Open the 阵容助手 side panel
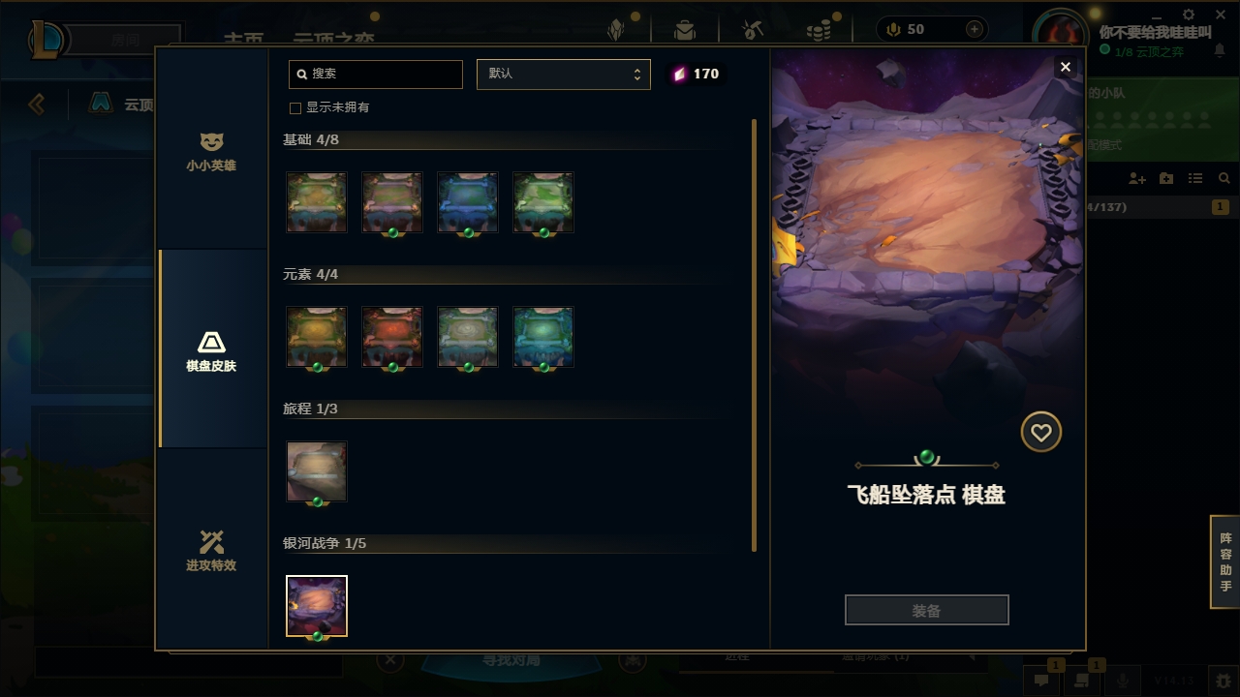Image resolution: width=1240 pixels, height=697 pixels. [x=1225, y=561]
